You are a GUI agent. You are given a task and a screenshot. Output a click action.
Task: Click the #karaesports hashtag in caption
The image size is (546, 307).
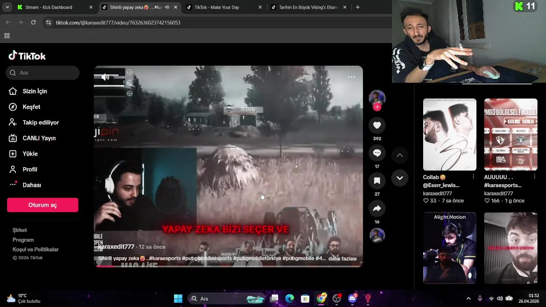click(x=164, y=258)
